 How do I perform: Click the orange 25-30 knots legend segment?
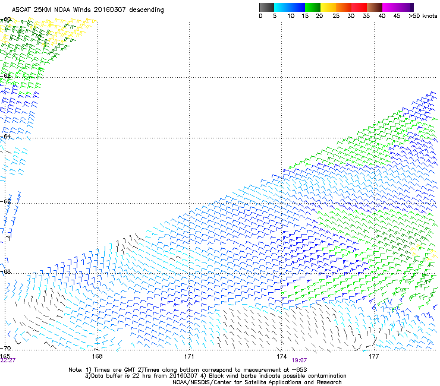[344, 7]
